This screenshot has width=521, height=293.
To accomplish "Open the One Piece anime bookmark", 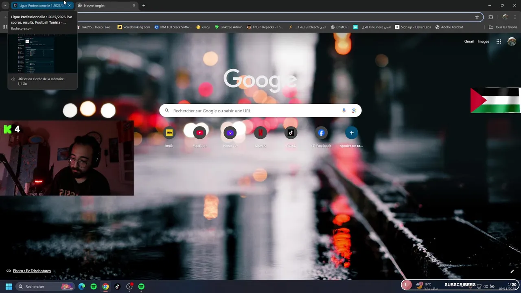I will 372,27.
